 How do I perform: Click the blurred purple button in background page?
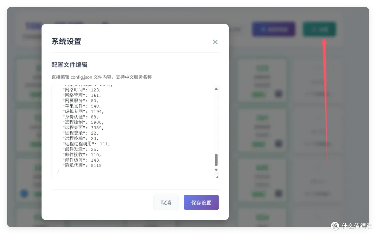(x=274, y=29)
